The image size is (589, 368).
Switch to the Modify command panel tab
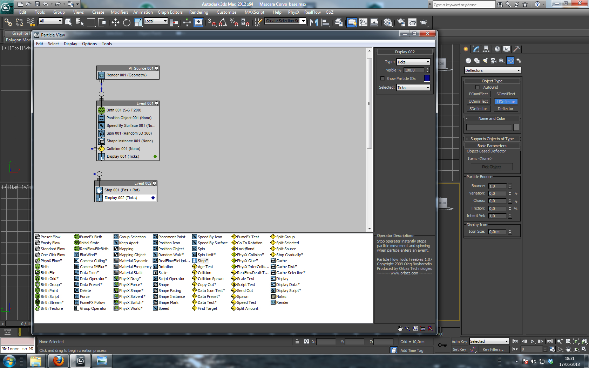(x=476, y=49)
